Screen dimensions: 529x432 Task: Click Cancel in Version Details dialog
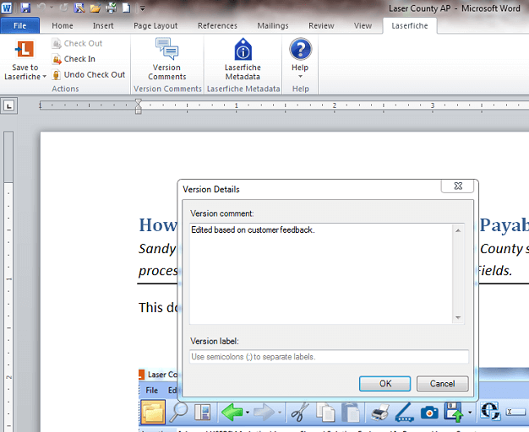coord(442,383)
